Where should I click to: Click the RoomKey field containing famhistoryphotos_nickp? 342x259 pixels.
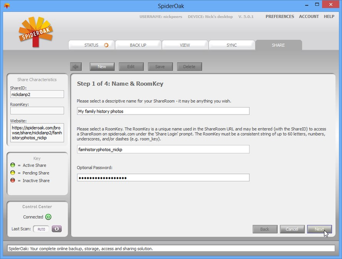[x=163, y=150]
